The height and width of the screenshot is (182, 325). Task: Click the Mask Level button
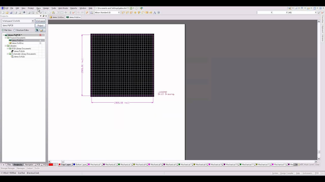coord(309,165)
